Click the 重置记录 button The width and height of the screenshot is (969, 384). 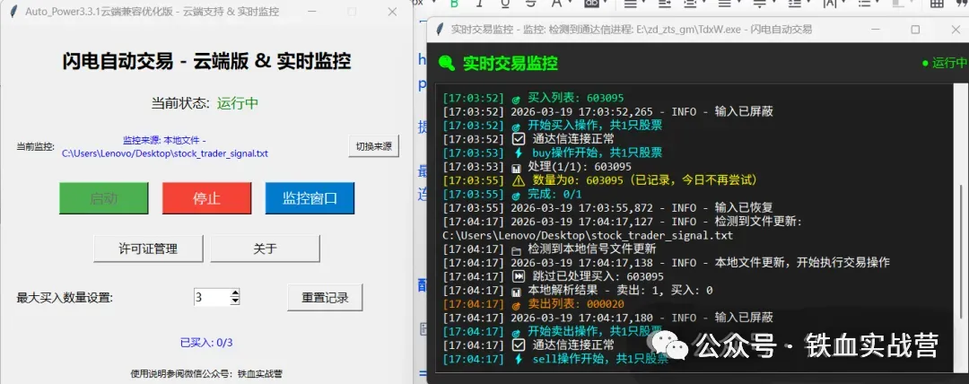(325, 298)
